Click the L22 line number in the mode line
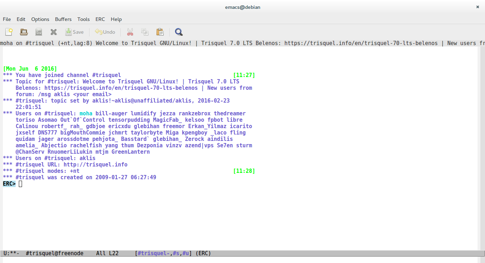485x263 pixels. click(x=114, y=253)
